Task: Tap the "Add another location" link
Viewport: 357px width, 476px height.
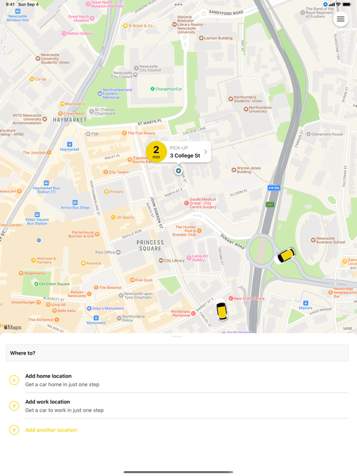Action: pyautogui.click(x=51, y=430)
